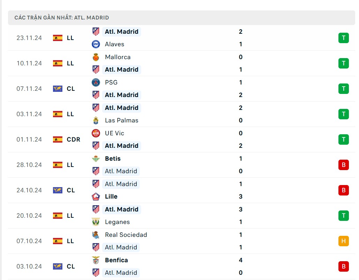
Task: Click the Spain flag on 23.11.24 row
Action: click(x=58, y=38)
